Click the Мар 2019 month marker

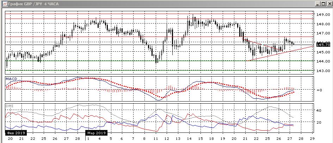click(96, 133)
